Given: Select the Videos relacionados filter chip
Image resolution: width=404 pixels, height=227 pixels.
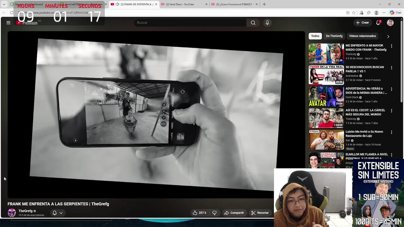Looking at the screenshot, I should pyautogui.click(x=362, y=36).
